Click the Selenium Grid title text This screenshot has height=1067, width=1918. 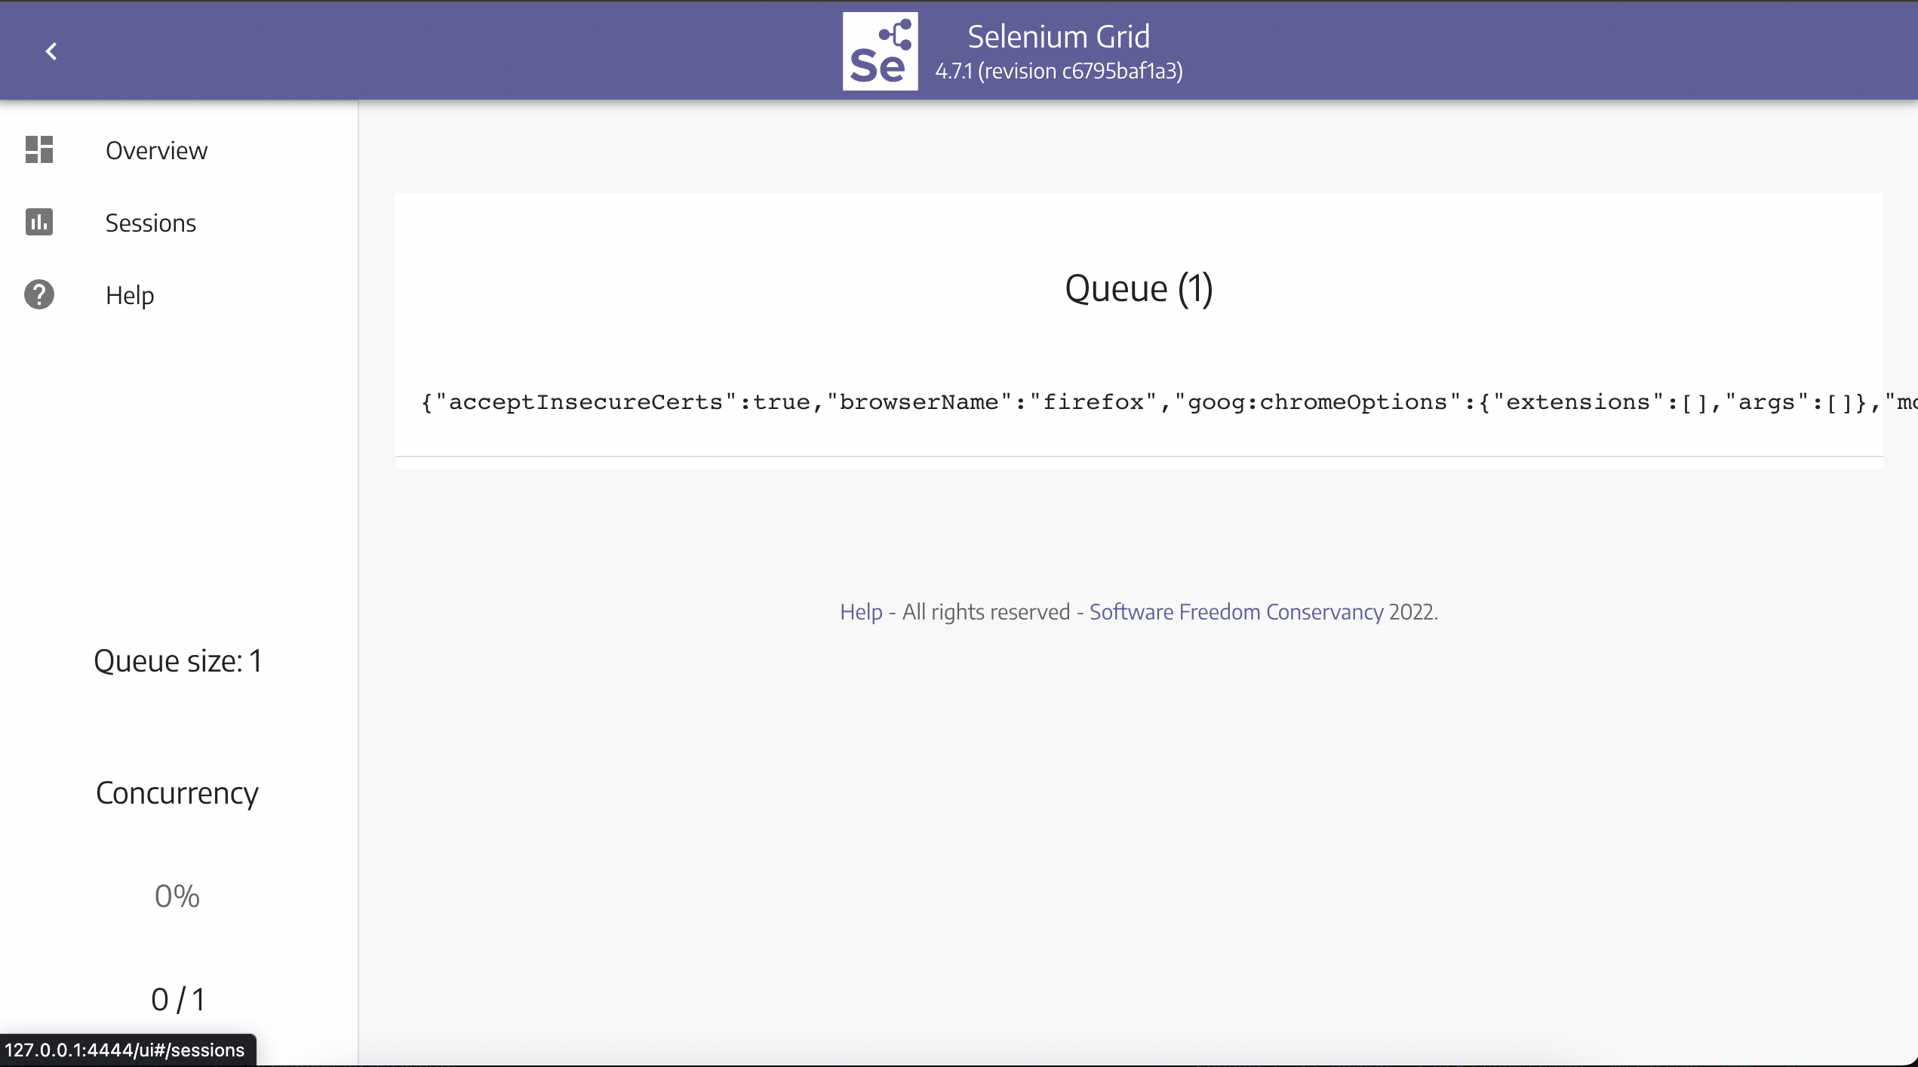[1059, 36]
